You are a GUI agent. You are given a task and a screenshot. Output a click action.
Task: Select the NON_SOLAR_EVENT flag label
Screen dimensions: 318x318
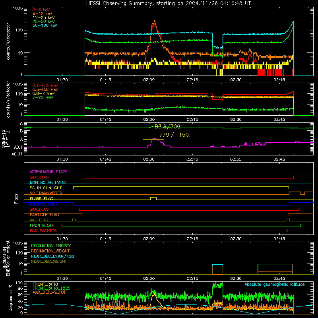[48, 182]
